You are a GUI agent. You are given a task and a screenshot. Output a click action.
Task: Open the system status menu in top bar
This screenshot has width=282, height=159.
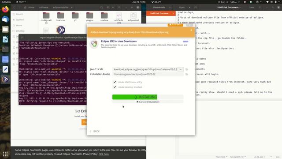tap(273, 2)
